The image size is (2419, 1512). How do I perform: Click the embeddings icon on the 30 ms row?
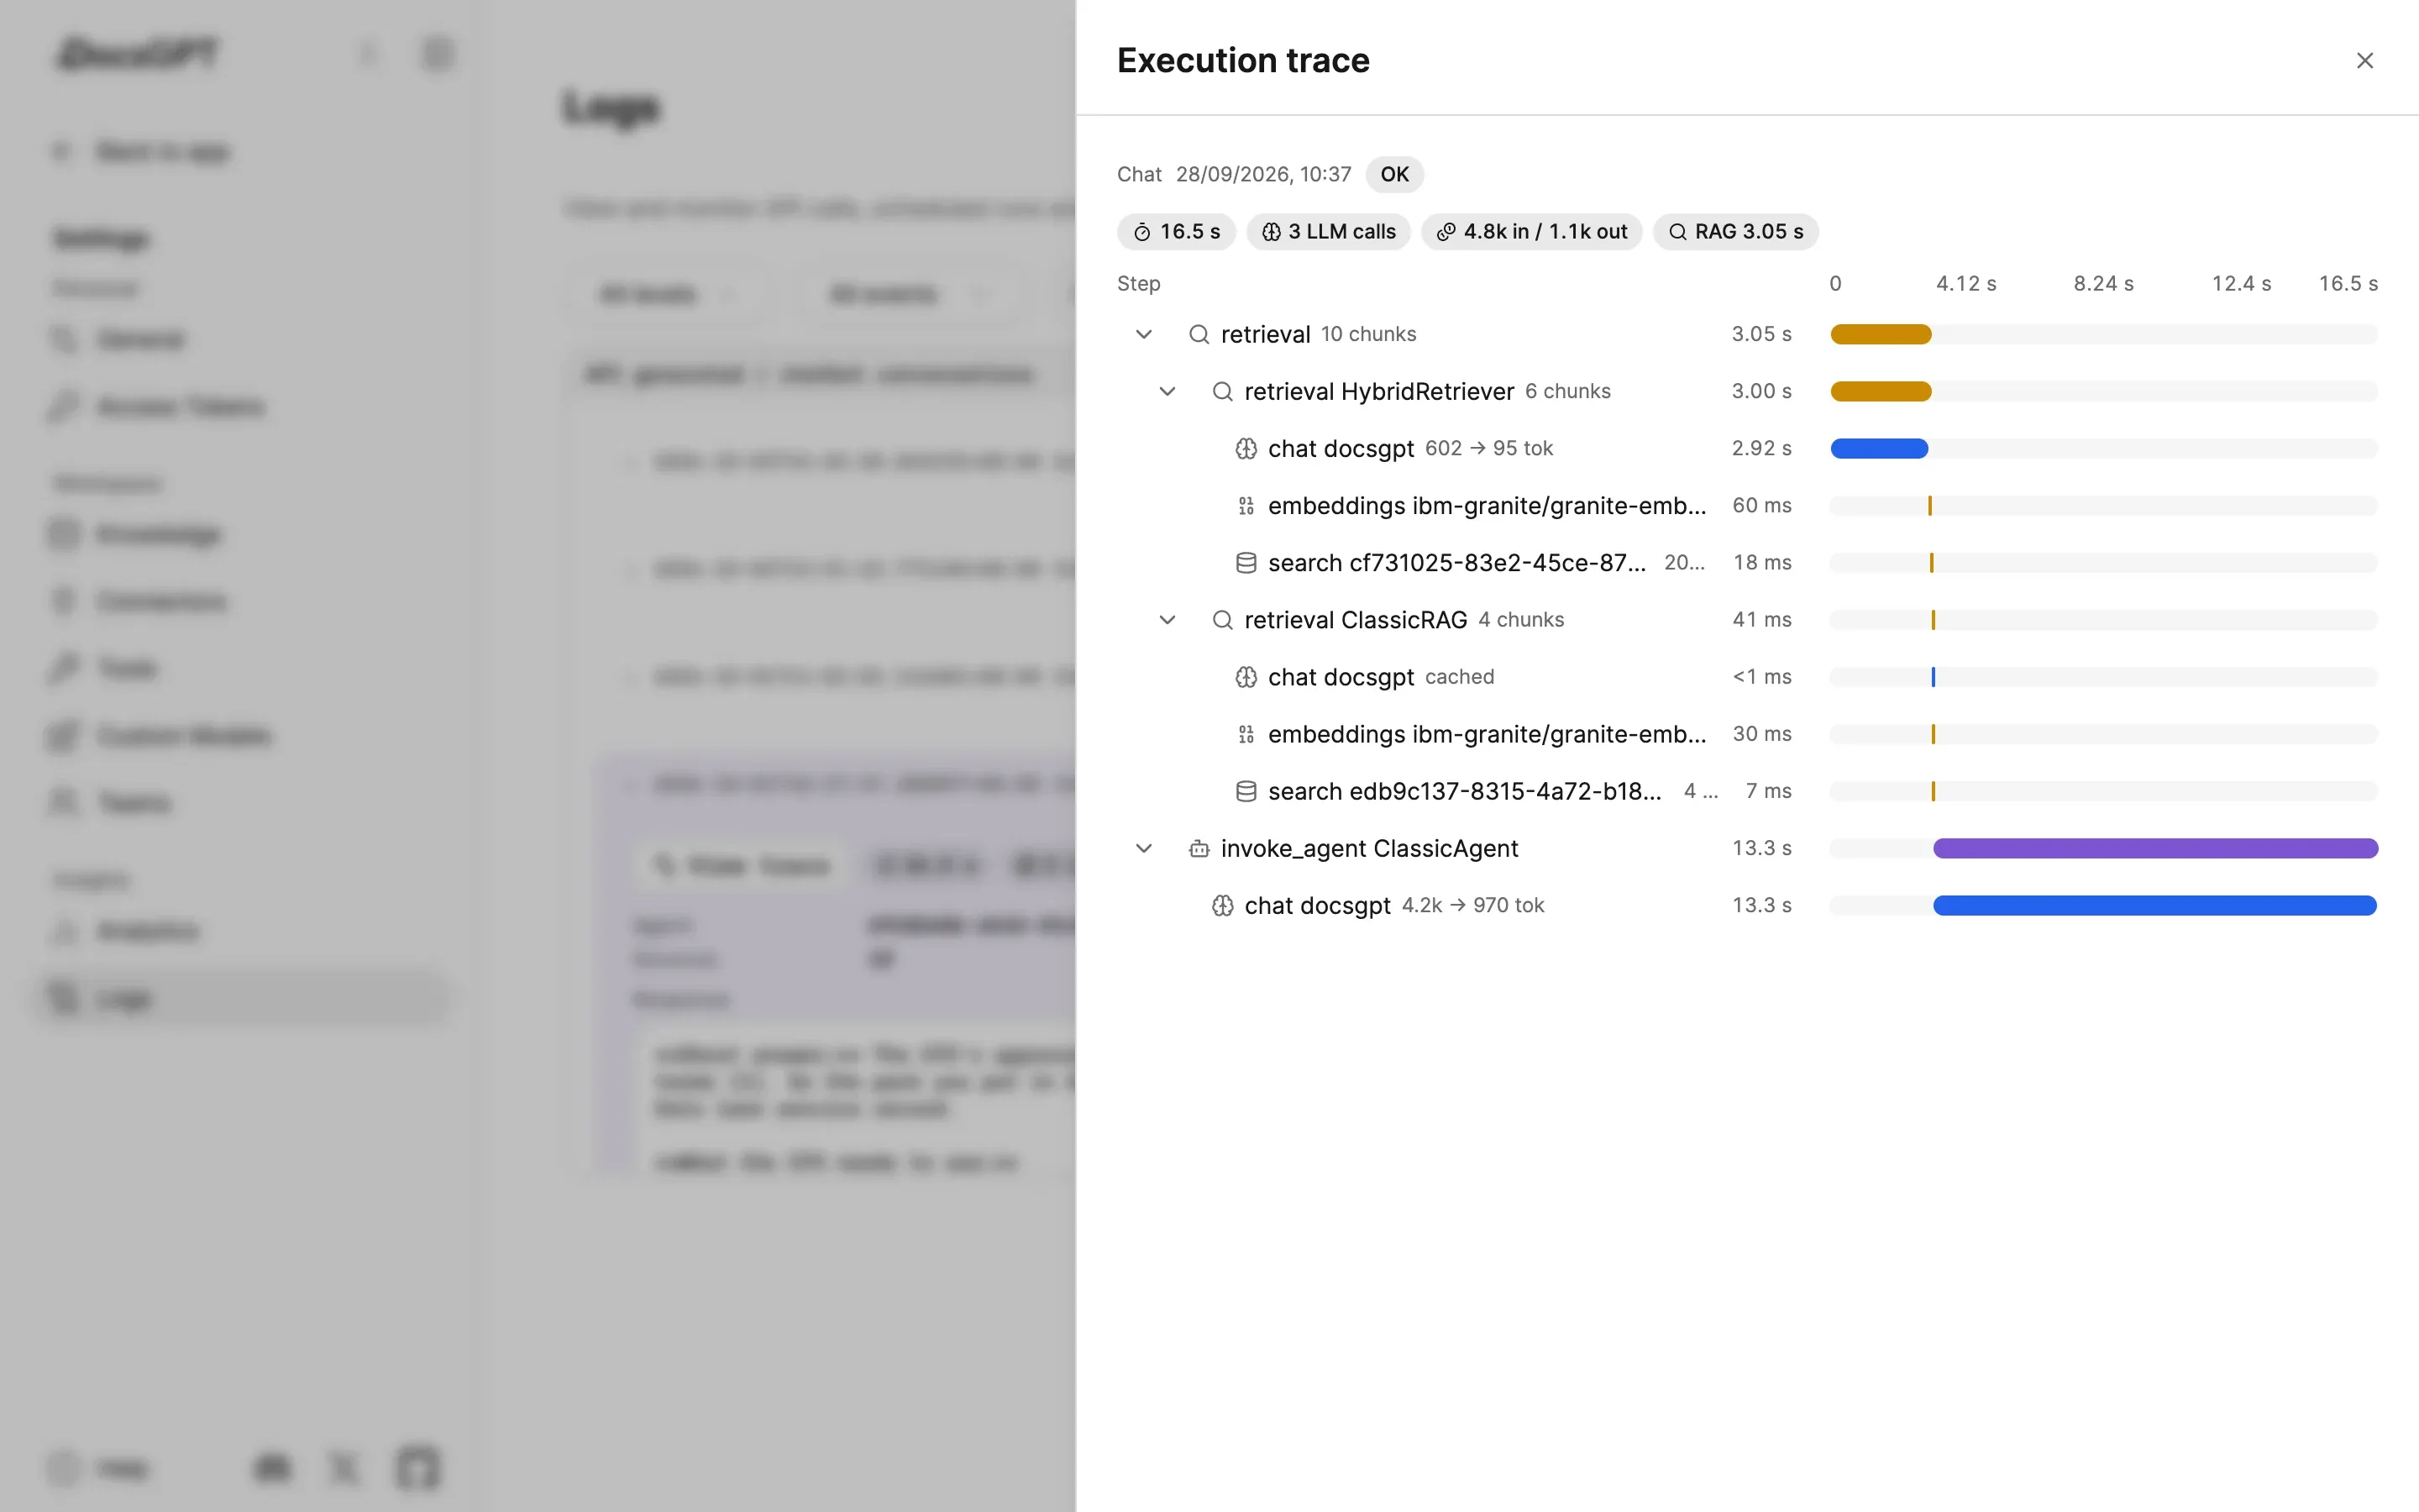(1246, 734)
